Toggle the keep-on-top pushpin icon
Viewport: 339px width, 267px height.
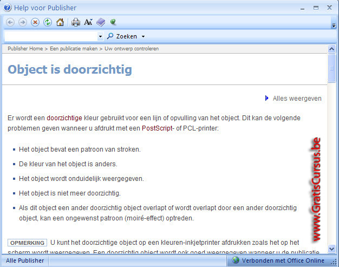click(113, 22)
